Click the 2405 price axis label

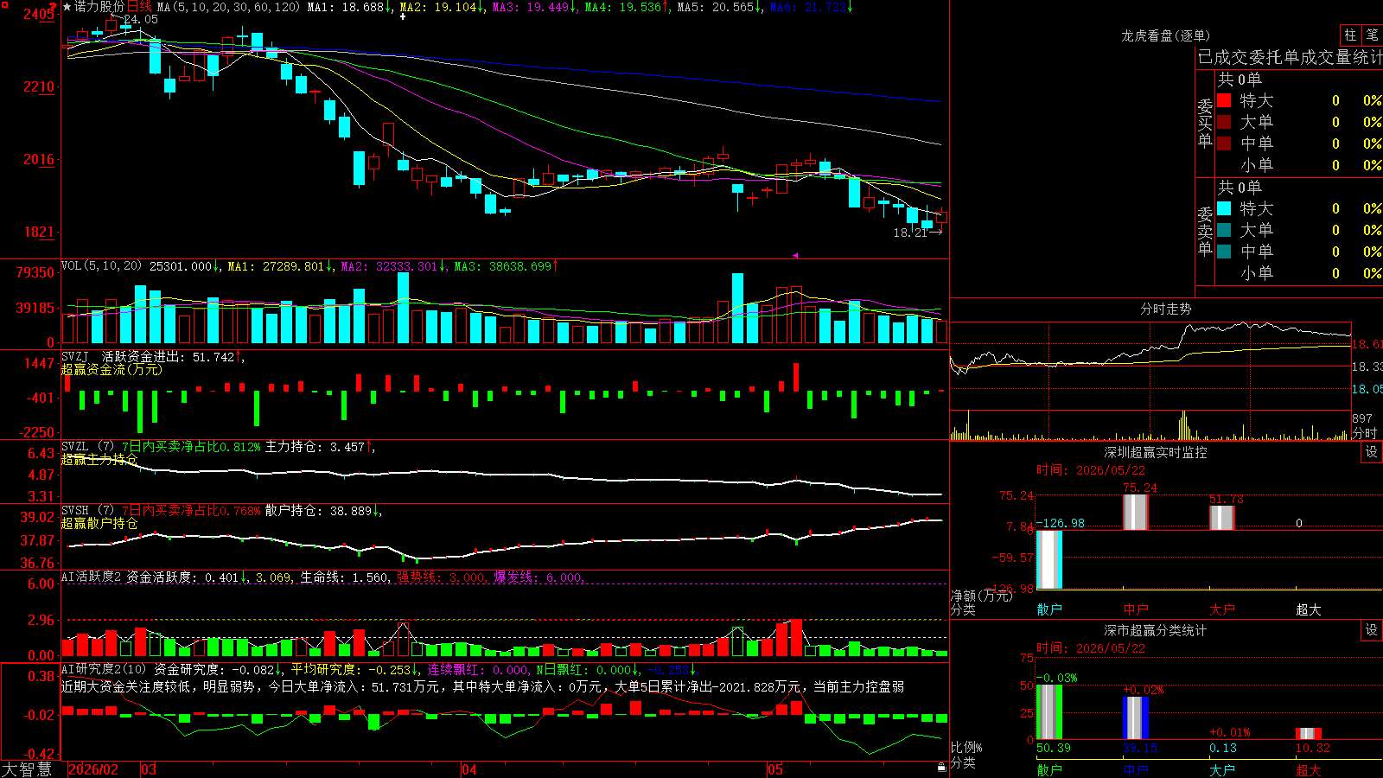tap(39, 14)
